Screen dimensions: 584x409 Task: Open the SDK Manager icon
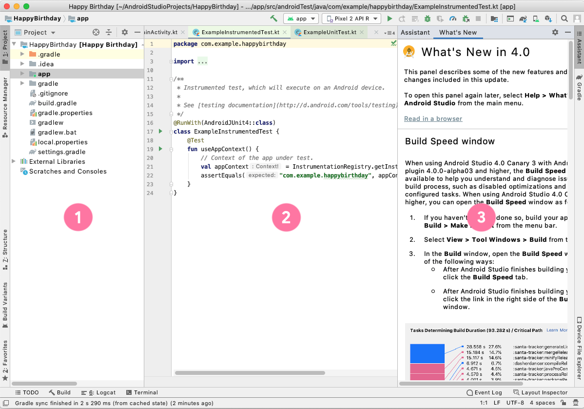tap(548, 19)
